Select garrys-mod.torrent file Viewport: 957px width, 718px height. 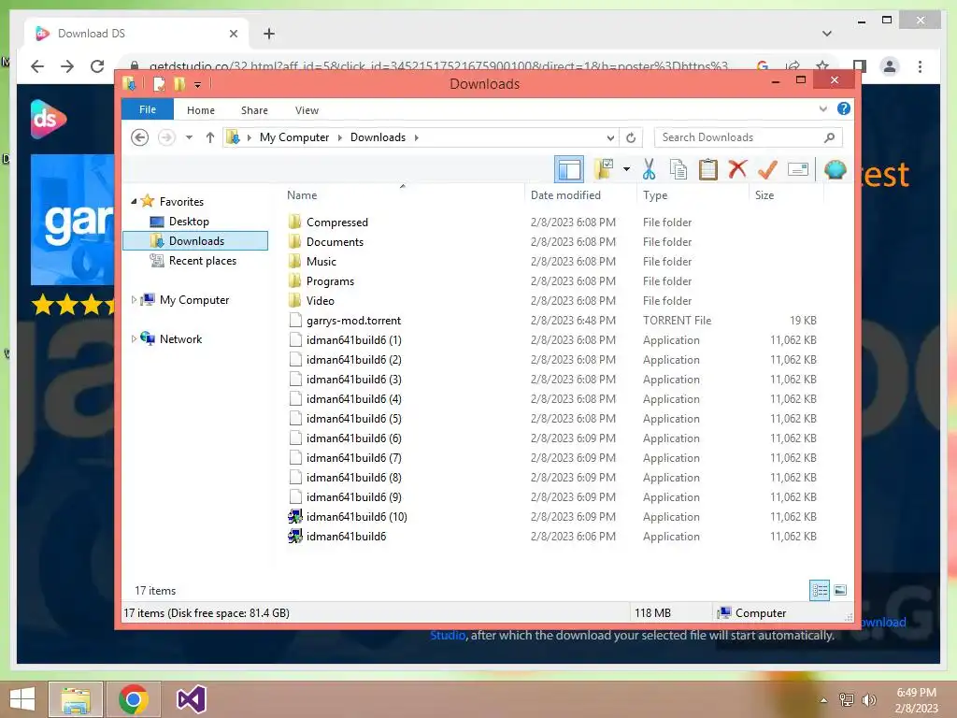353,321
